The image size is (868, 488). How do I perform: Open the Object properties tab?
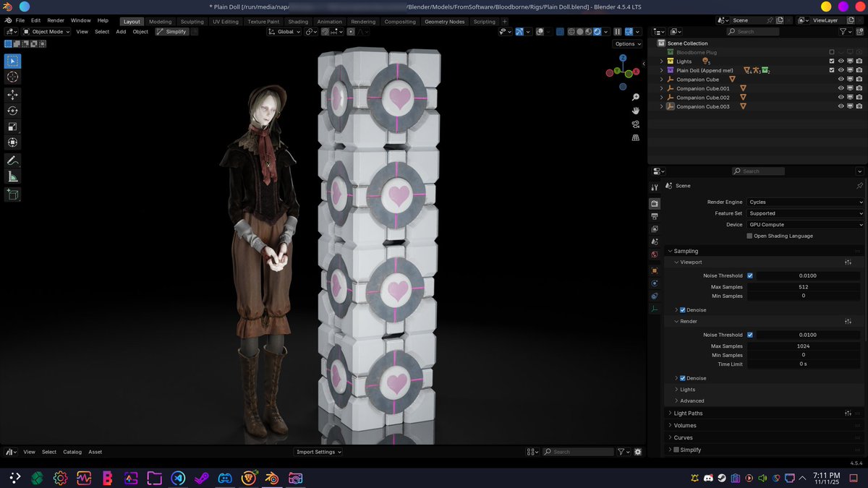(x=655, y=270)
